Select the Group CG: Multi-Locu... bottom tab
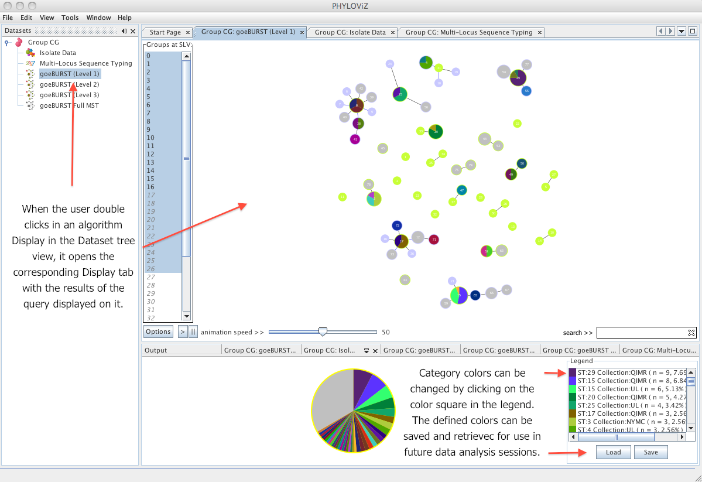The width and height of the screenshot is (702, 482). click(x=659, y=350)
